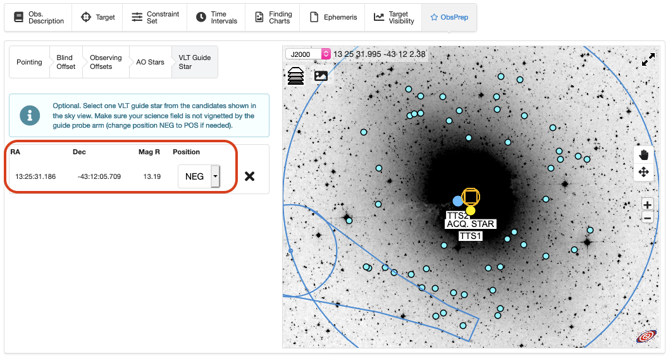Go to the AO Stars step
The width and height of the screenshot is (668, 356).
pyautogui.click(x=150, y=62)
